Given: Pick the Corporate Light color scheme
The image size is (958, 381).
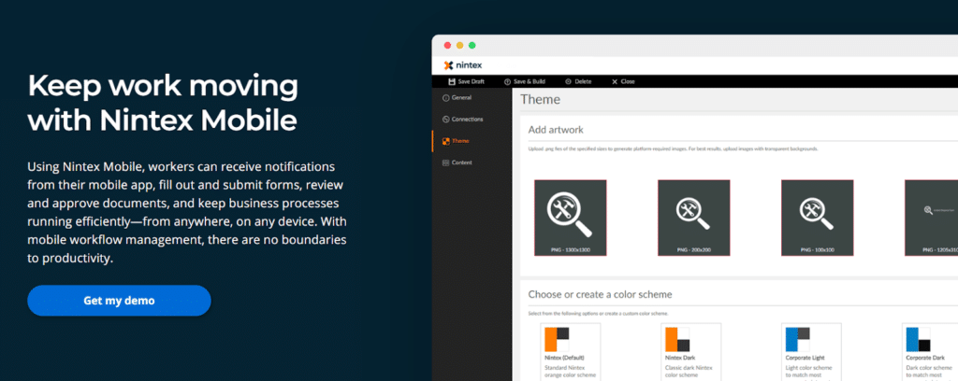Looking at the screenshot, I should click(811, 351).
